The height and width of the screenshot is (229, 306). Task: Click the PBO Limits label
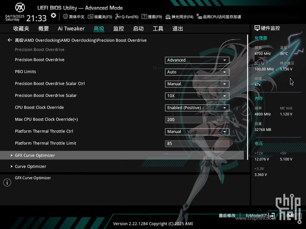click(25, 72)
